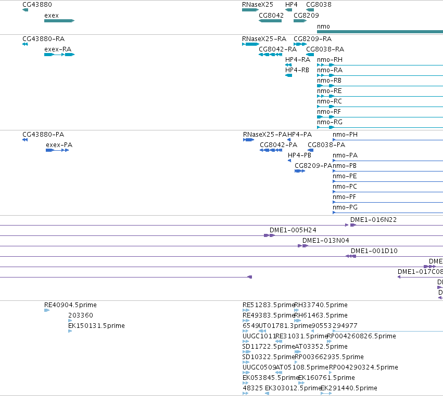Open the DME1-013N04 BAC label
The image size is (443, 396).
[x=326, y=241]
